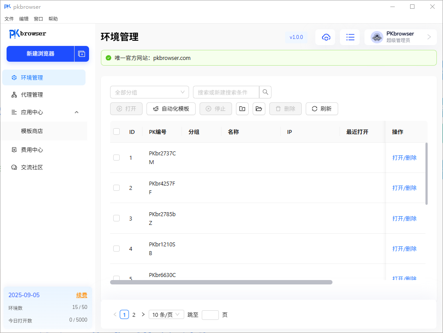The image size is (443, 333).
Task: Click the 自动化模板 button
Action: (171, 109)
